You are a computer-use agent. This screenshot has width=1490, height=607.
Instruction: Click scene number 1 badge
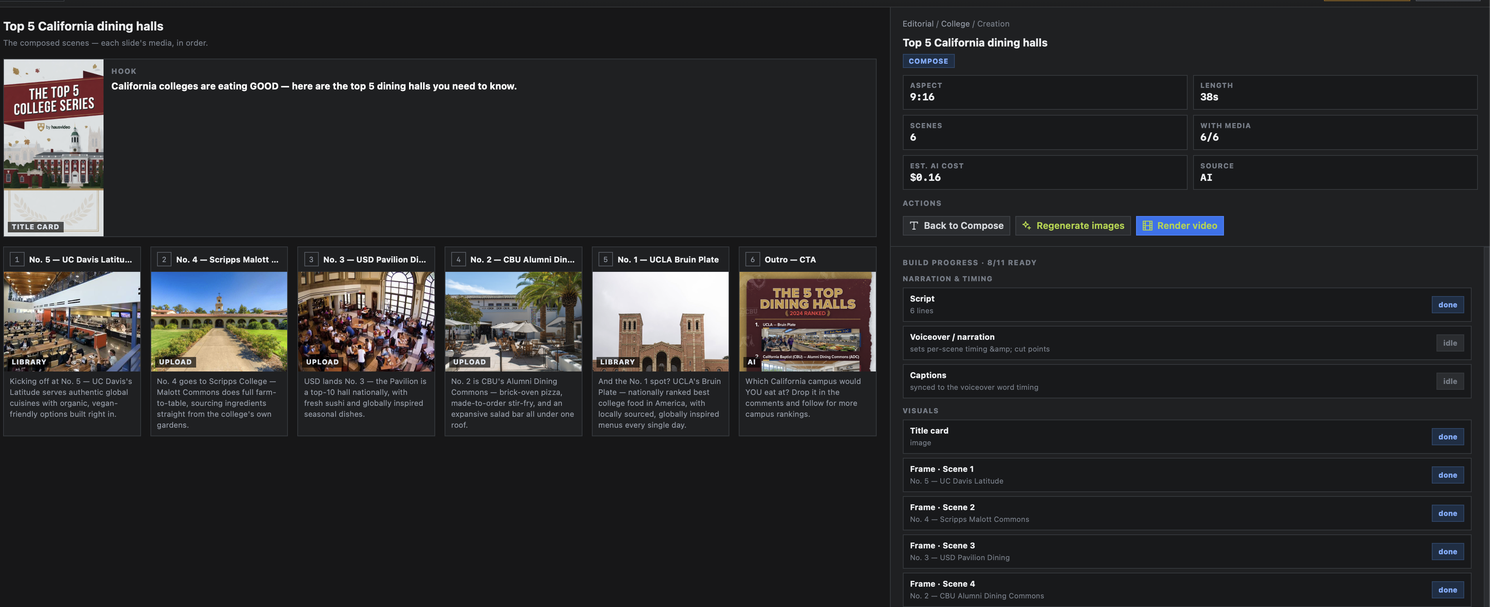point(17,260)
